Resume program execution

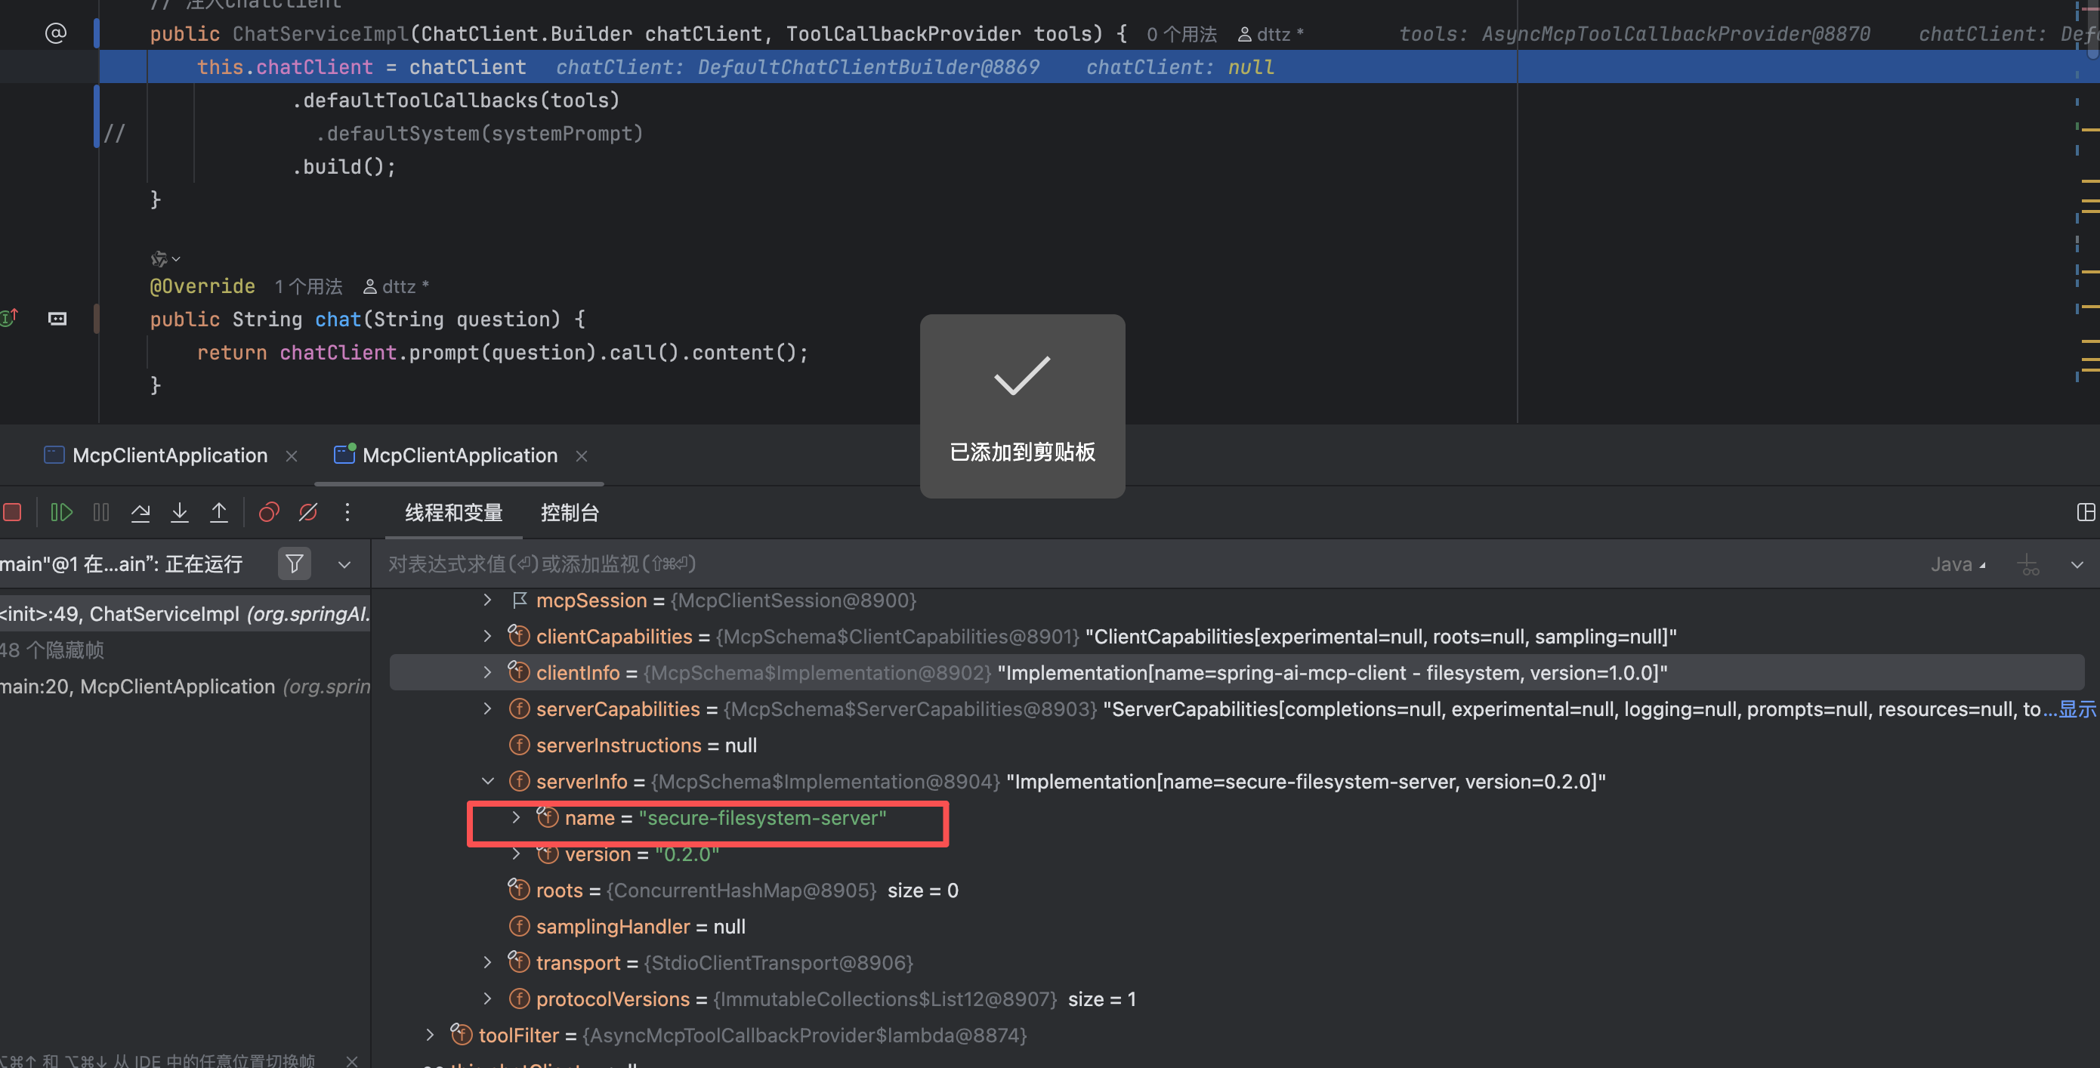62,512
